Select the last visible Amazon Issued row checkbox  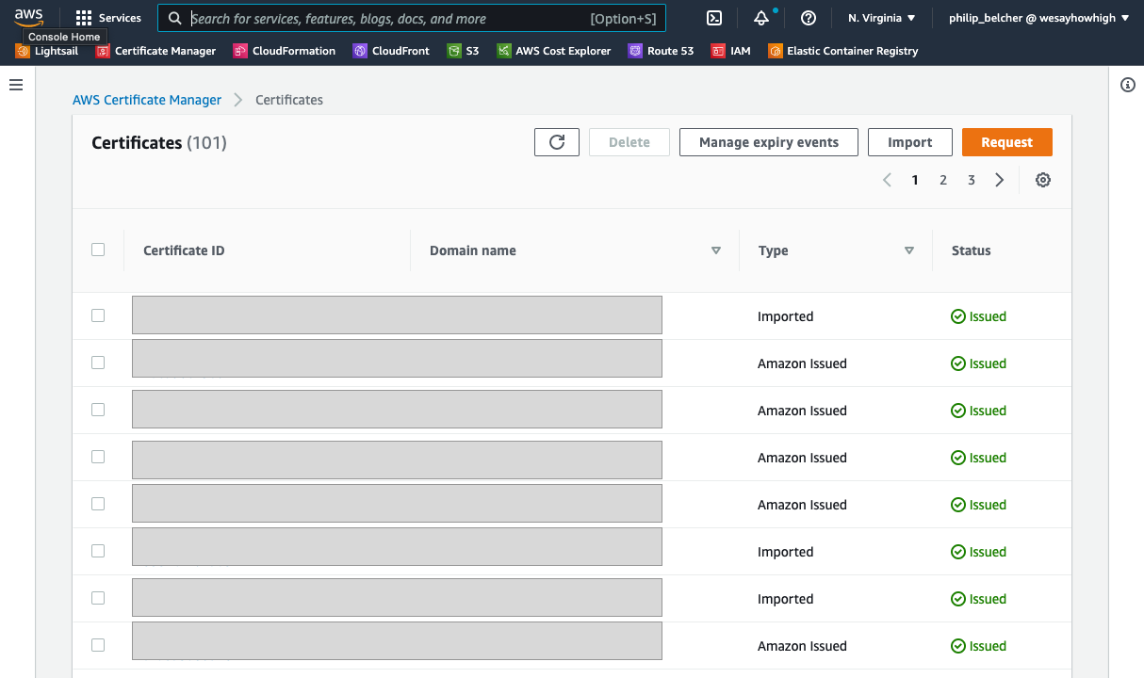click(x=98, y=645)
